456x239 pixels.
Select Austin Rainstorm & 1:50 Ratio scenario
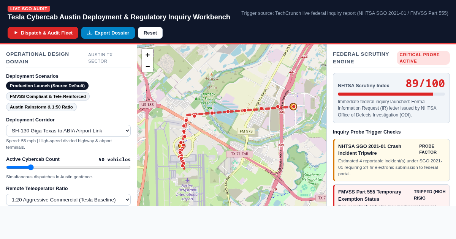point(41,107)
